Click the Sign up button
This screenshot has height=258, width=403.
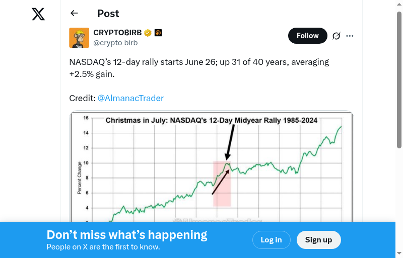pos(318,240)
